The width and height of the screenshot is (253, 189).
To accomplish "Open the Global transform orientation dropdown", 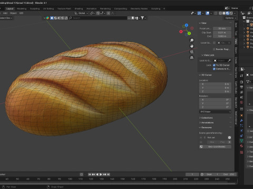I will [81, 13].
